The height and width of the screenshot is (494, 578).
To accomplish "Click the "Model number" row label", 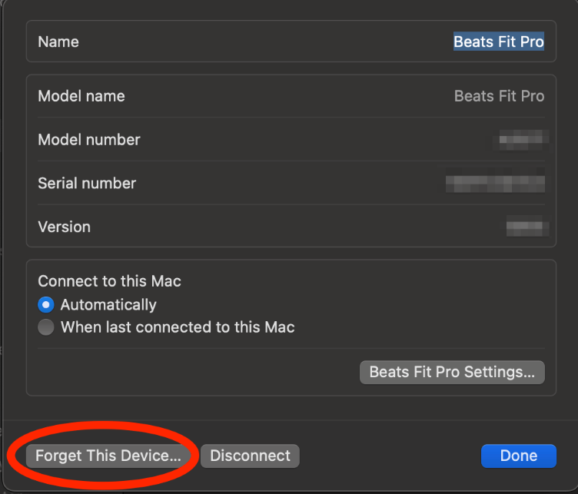I will click(89, 140).
